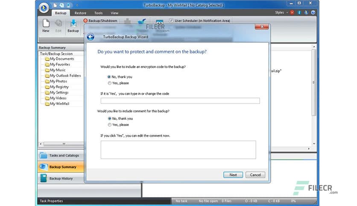Open the Tasks and Catalogs pane

(61, 155)
